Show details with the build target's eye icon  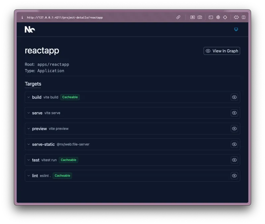tap(234, 97)
